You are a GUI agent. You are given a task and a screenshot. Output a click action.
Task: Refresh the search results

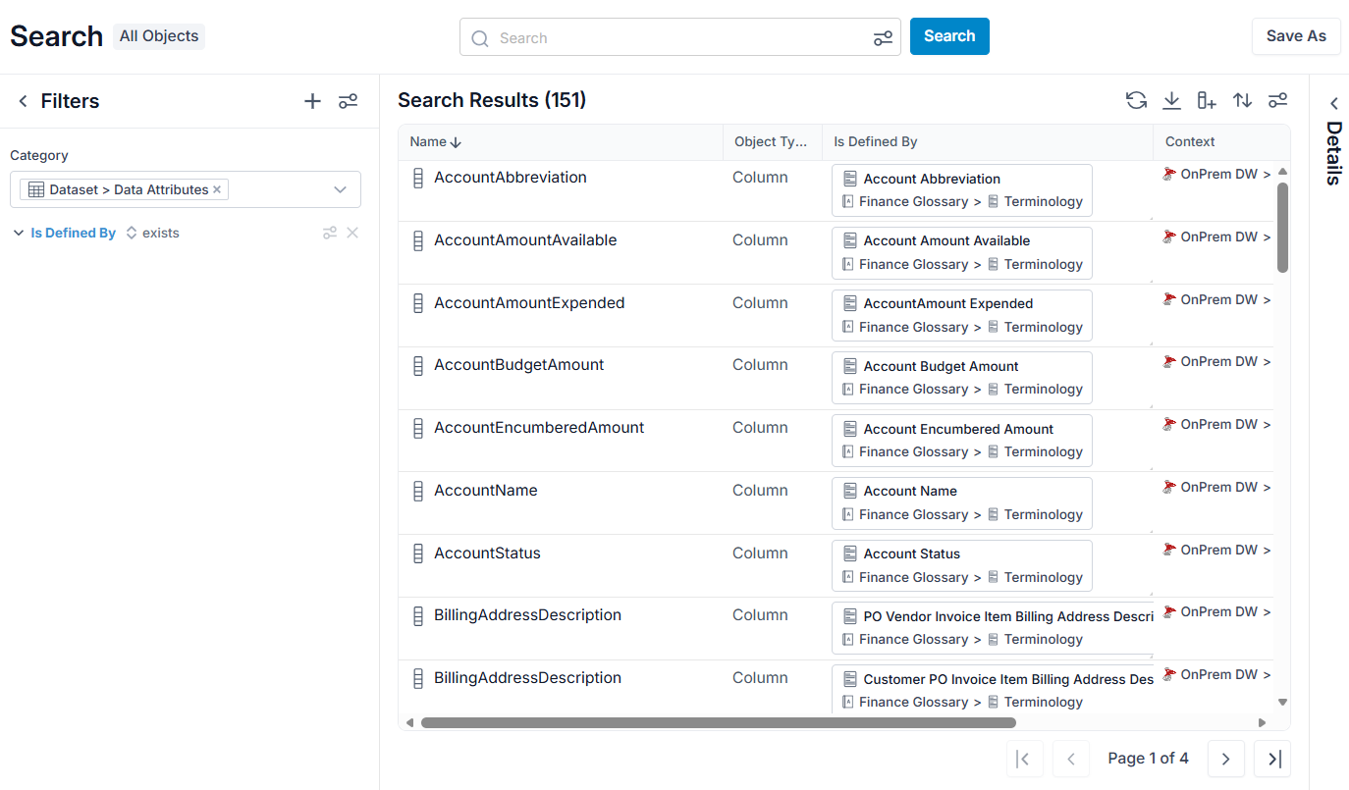tap(1136, 100)
